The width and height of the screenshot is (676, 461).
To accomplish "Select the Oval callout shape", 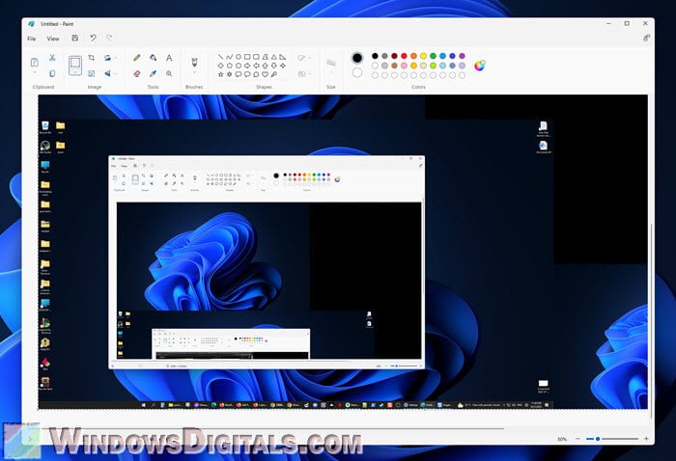I will [x=247, y=74].
